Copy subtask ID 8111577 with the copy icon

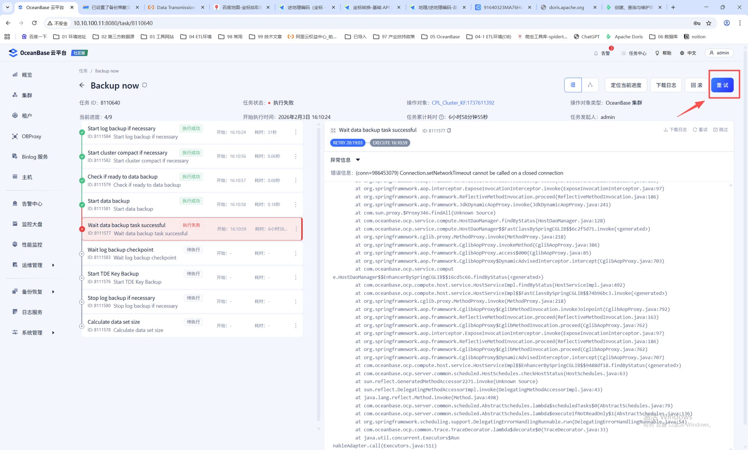click(449, 131)
